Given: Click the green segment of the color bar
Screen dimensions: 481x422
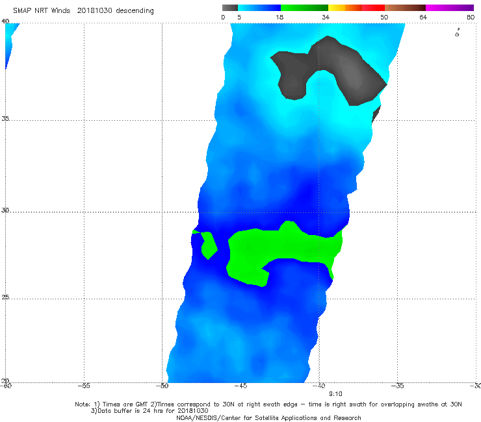Looking at the screenshot, I should point(304,8).
